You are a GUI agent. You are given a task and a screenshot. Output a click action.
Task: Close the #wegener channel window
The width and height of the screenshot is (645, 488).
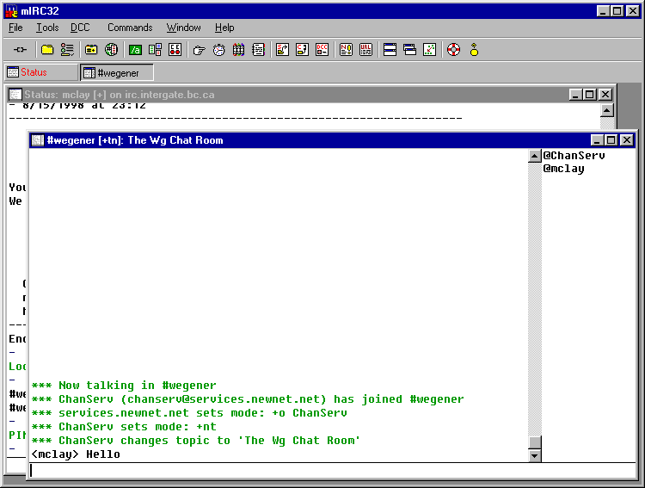pyautogui.click(x=626, y=140)
